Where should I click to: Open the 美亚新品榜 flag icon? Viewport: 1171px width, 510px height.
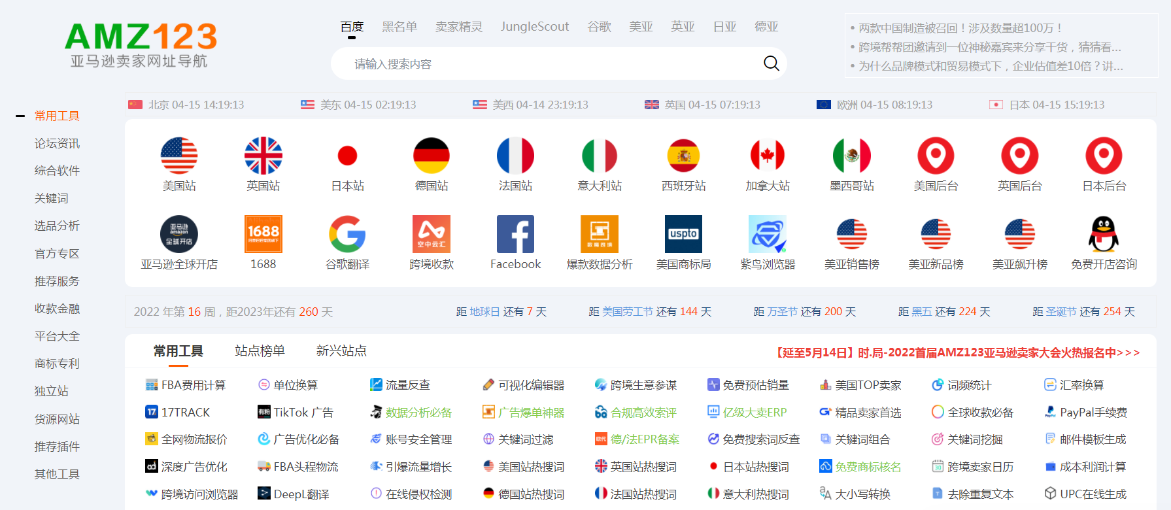pyautogui.click(x=936, y=234)
